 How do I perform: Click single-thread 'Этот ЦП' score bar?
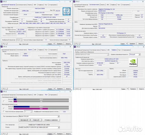41,99
